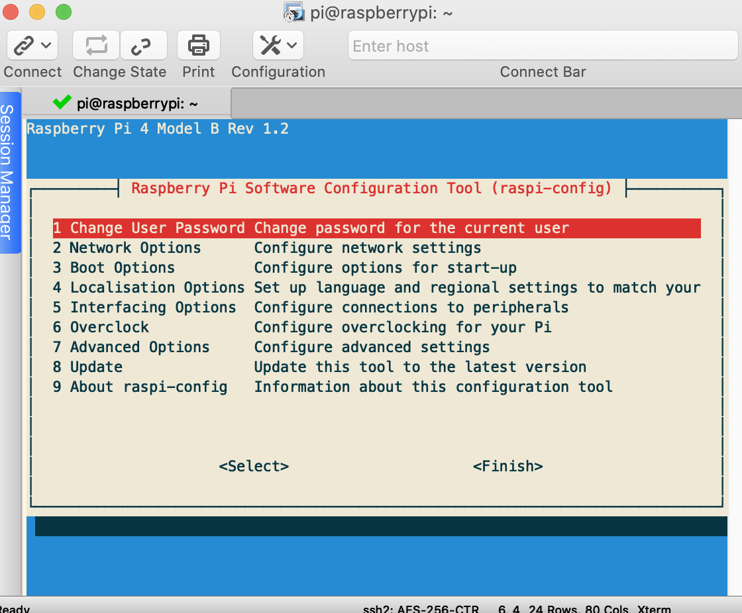Click the Connect Bar label
742x613 pixels.
pos(543,72)
